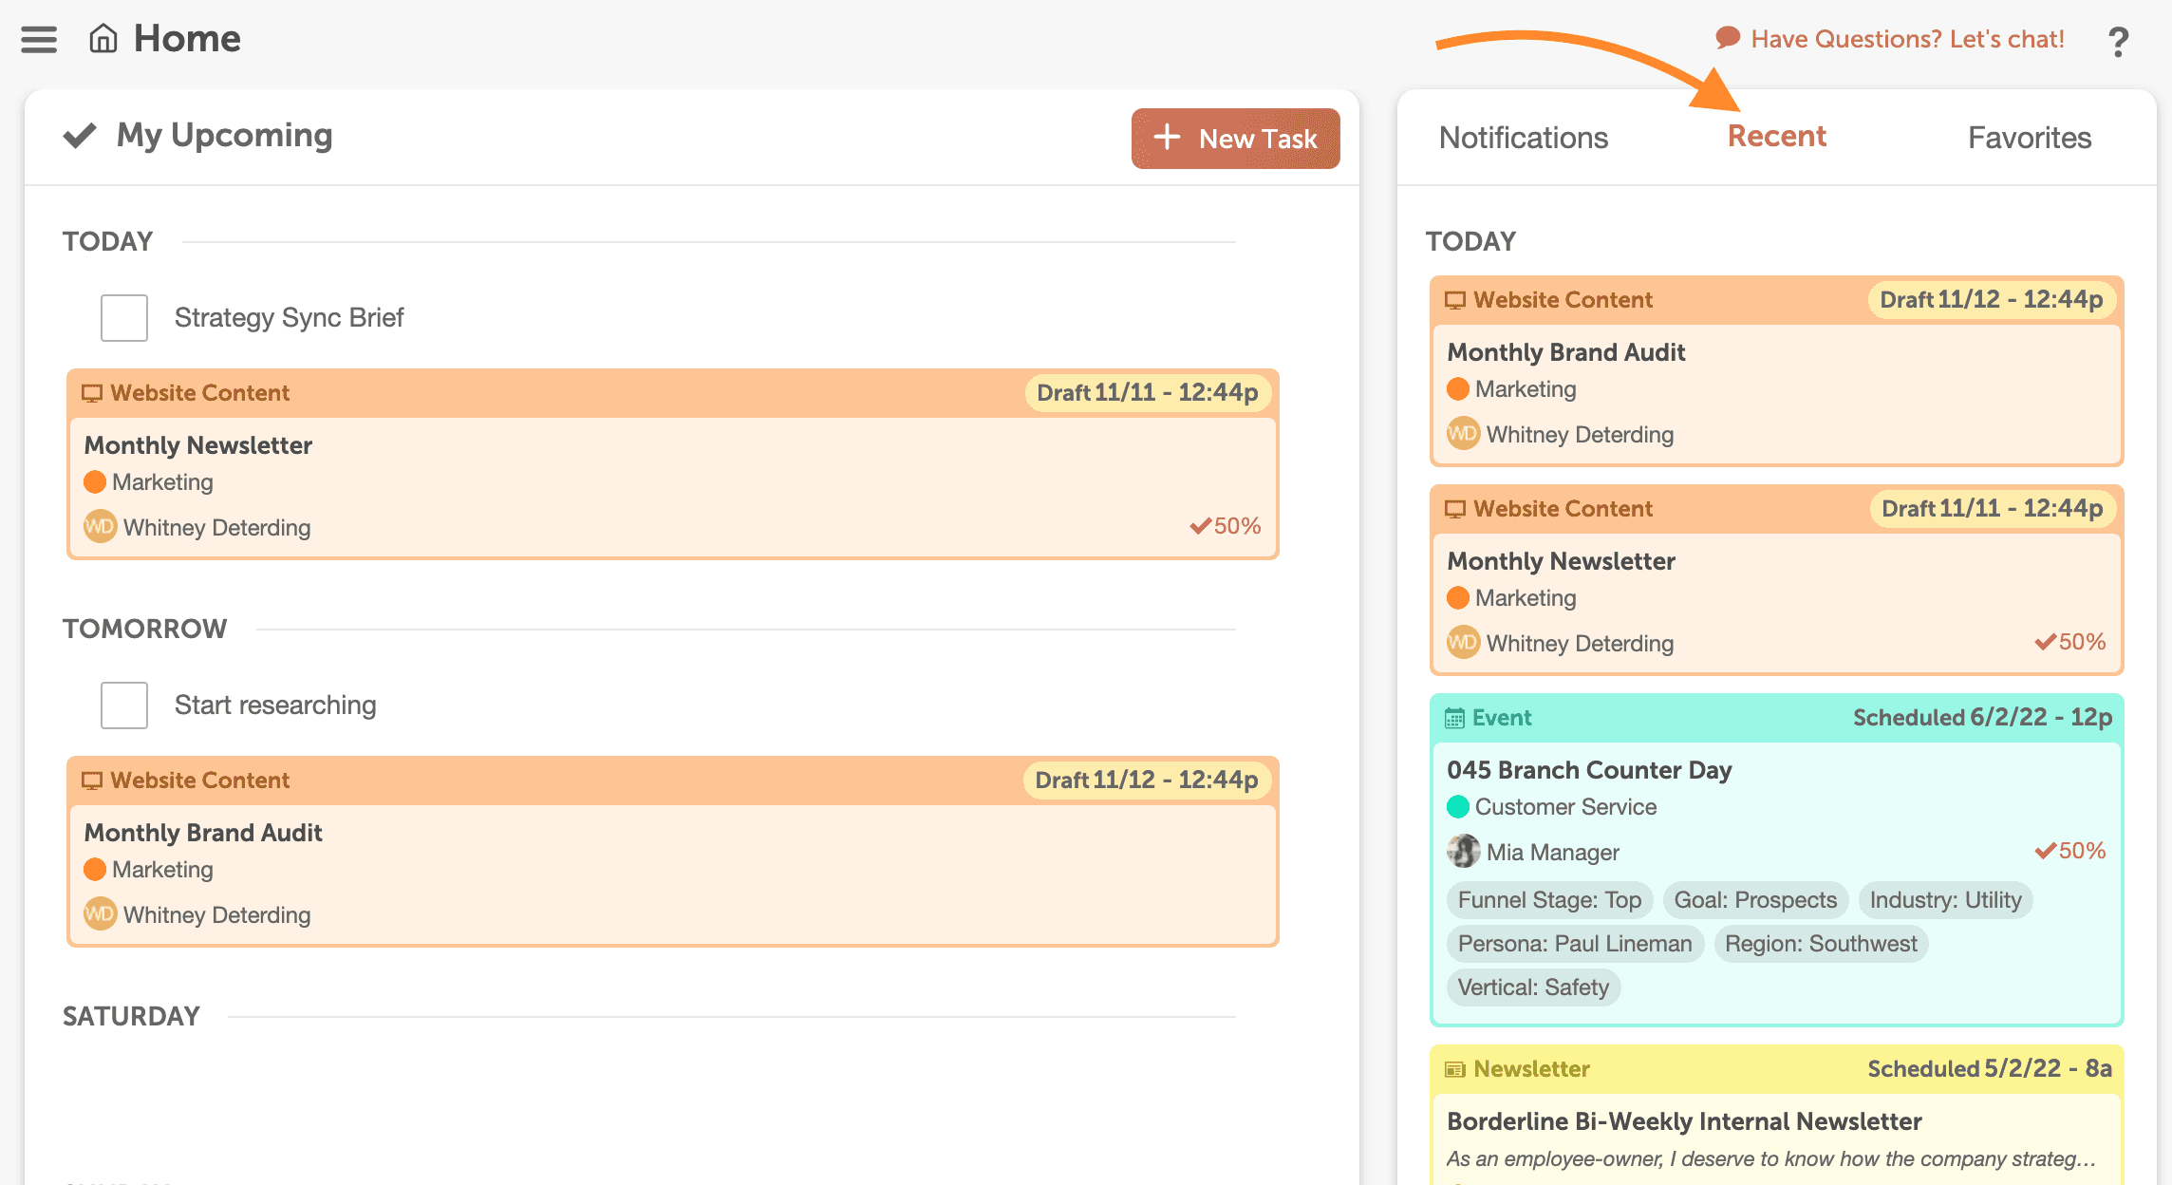Image resolution: width=2172 pixels, height=1185 pixels.
Task: Click the chat bubble icon
Action: coord(1728,38)
